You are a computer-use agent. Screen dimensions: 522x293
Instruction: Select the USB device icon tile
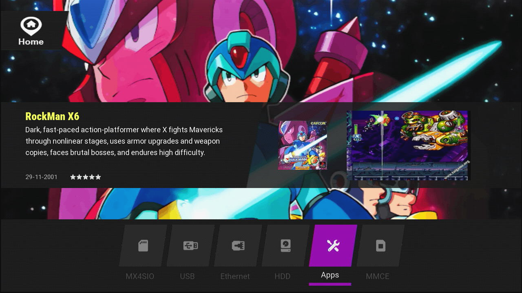[190, 246]
